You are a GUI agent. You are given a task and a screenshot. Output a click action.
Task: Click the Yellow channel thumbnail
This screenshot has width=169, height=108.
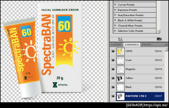(x=121, y=78)
